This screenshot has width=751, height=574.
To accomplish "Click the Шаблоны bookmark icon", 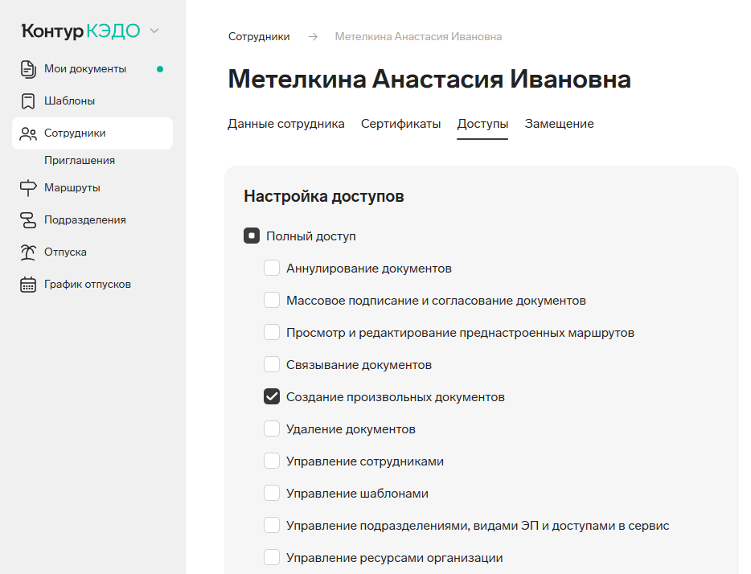I will 28,101.
